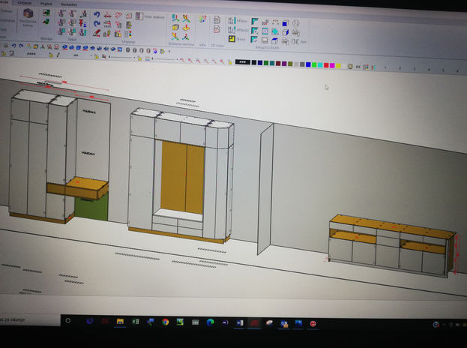Click the Info group icon

pos(202,19)
